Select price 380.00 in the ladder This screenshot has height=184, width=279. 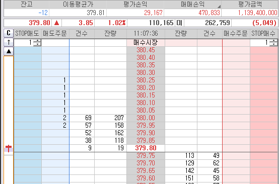pos(146,118)
